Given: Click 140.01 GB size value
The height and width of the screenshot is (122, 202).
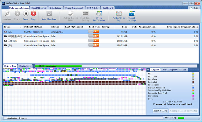Looking at the screenshot, I should 122,41.
